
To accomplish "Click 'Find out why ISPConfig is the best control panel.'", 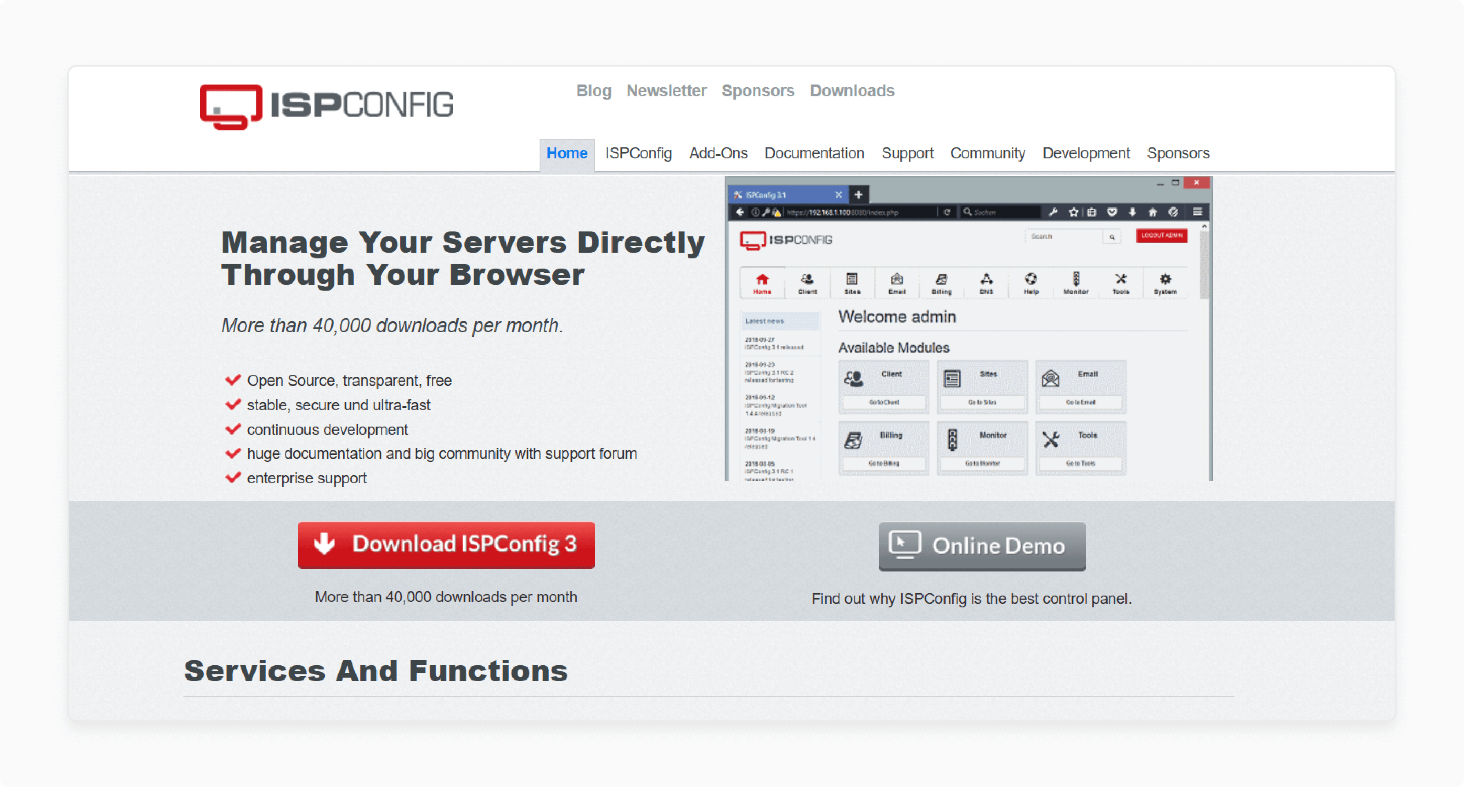I will pyautogui.click(x=971, y=598).
